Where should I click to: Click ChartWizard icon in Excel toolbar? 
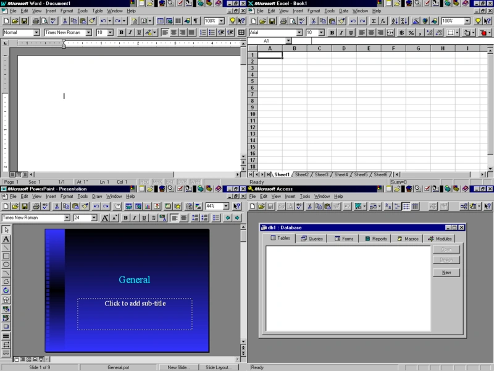click(416, 21)
